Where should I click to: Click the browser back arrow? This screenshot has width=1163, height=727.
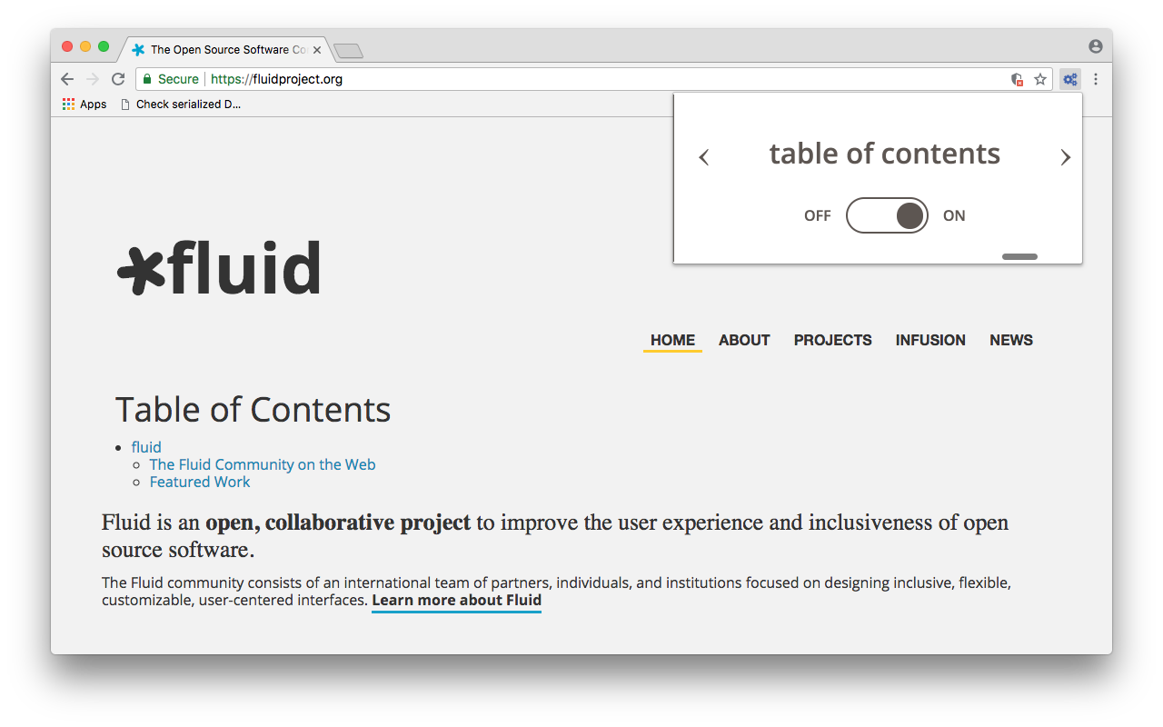[x=67, y=79]
